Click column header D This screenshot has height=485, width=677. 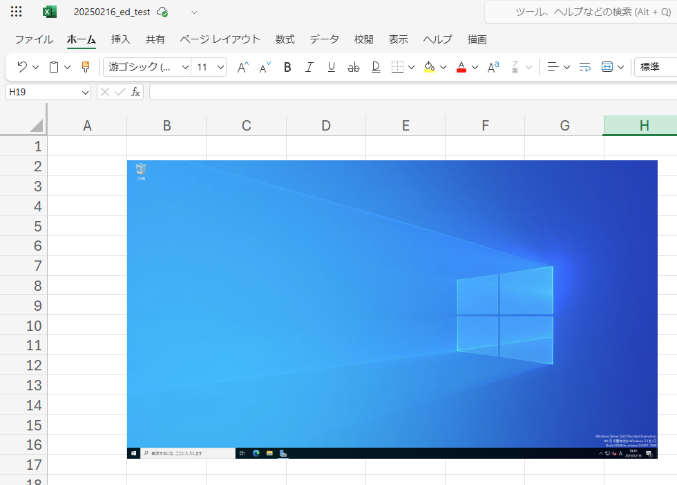pyautogui.click(x=326, y=125)
